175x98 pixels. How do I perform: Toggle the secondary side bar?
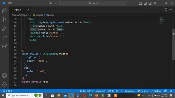(150, 3)
